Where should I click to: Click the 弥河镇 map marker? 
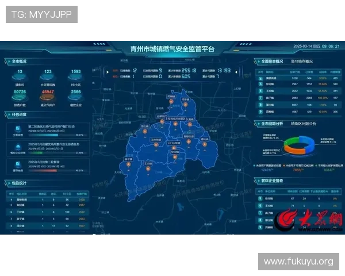(x=175, y=157)
